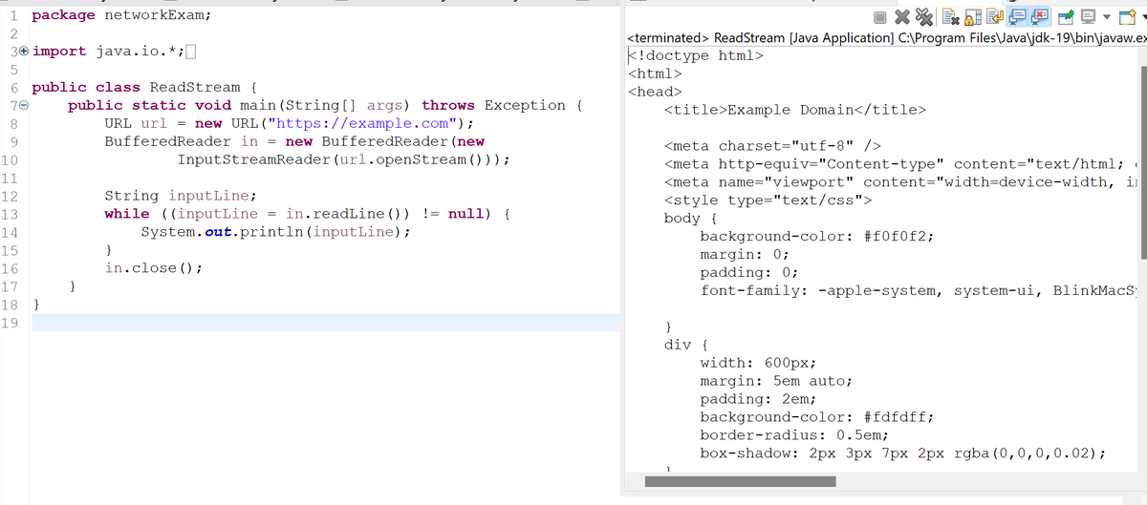Open the Display Selected Console dropdown arrow

(x=1107, y=17)
